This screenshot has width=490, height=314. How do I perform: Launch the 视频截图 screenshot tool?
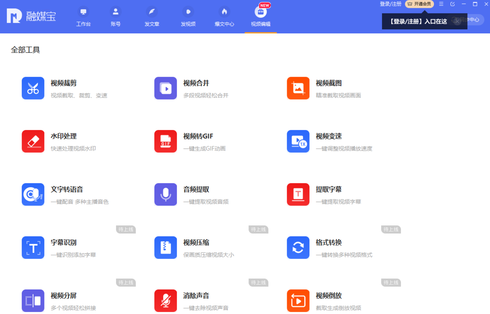[x=323, y=88]
